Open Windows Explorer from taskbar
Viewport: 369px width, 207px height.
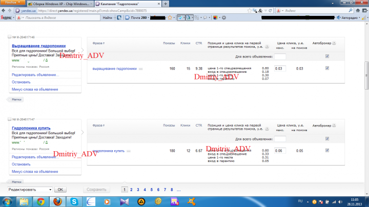point(24,202)
